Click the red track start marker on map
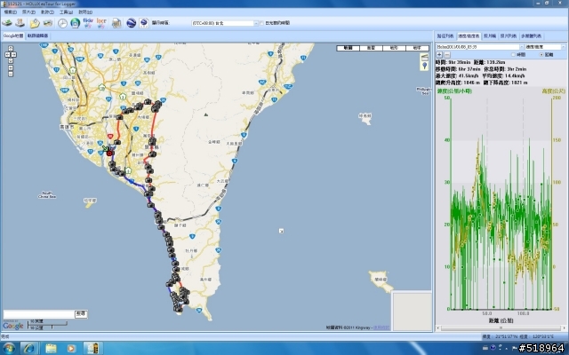569x355 pixels. (109, 154)
